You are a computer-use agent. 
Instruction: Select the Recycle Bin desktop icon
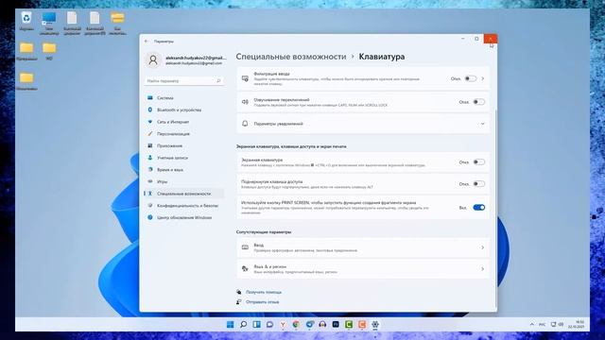[26, 21]
